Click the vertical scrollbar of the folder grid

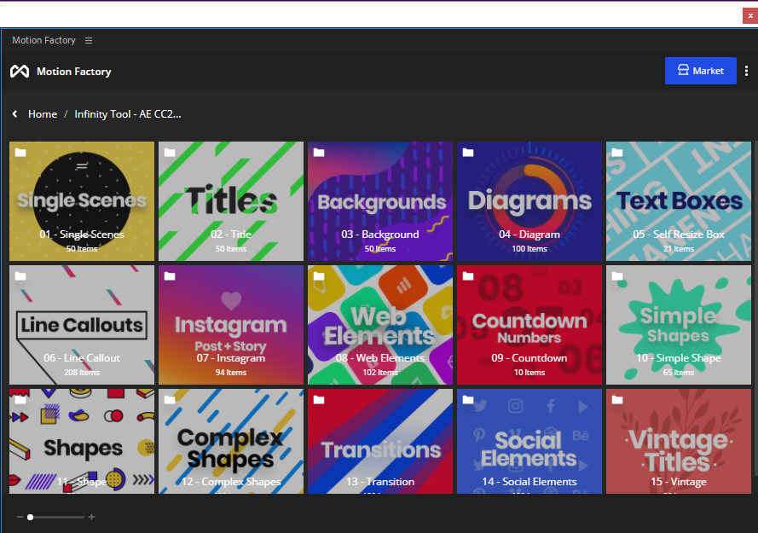pyautogui.click(x=755, y=308)
